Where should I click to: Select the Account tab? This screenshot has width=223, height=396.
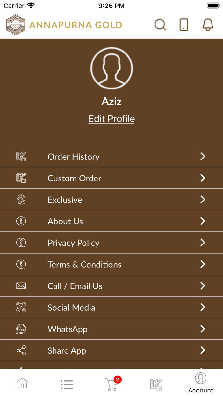(x=201, y=383)
